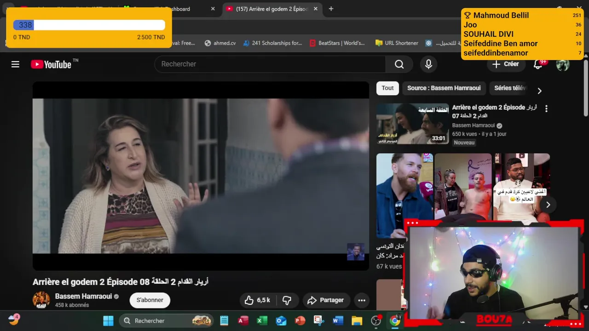The height and width of the screenshot is (331, 589).
Task: Like the video with thumbs up
Action: [258, 300]
